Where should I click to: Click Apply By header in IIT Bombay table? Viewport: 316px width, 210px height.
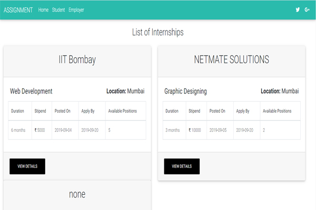(92, 111)
